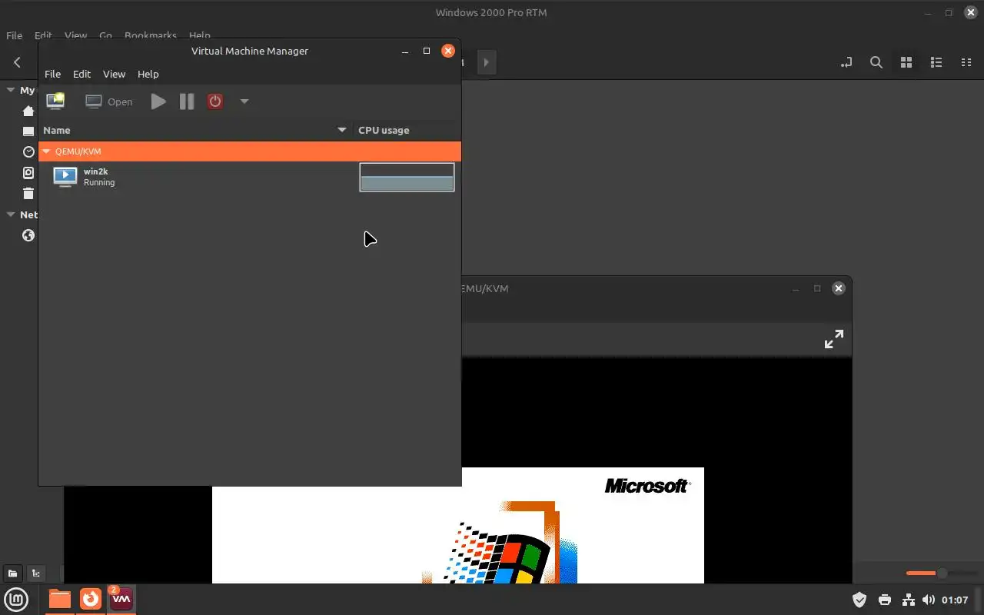
Task: Click the win2k CPU usage graph
Action: pyautogui.click(x=407, y=177)
